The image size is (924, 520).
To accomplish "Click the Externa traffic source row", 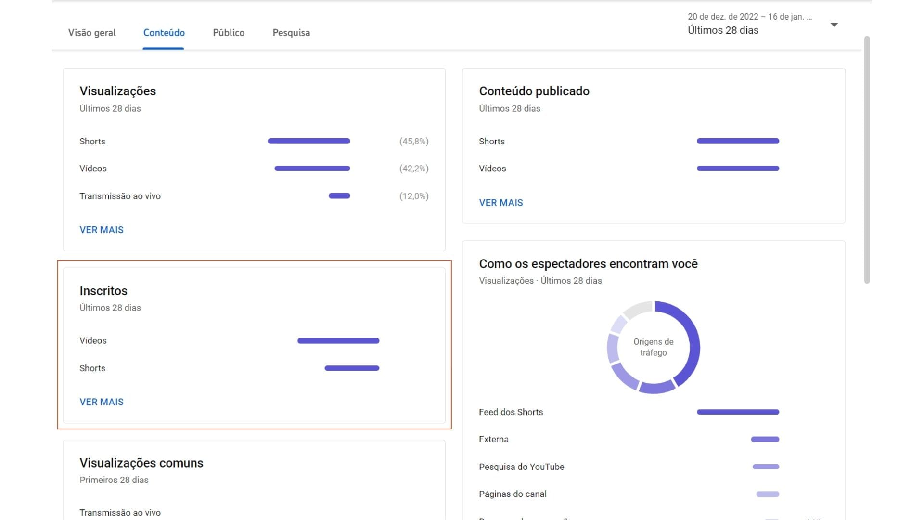I will point(494,439).
